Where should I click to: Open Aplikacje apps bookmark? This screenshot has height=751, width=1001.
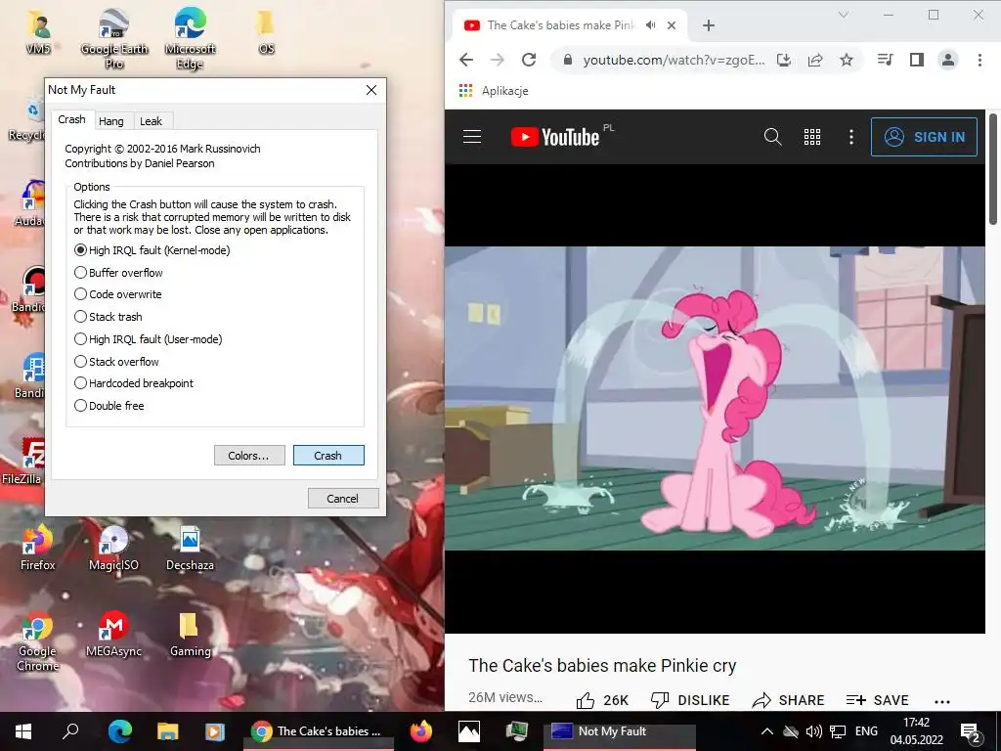[x=494, y=91]
